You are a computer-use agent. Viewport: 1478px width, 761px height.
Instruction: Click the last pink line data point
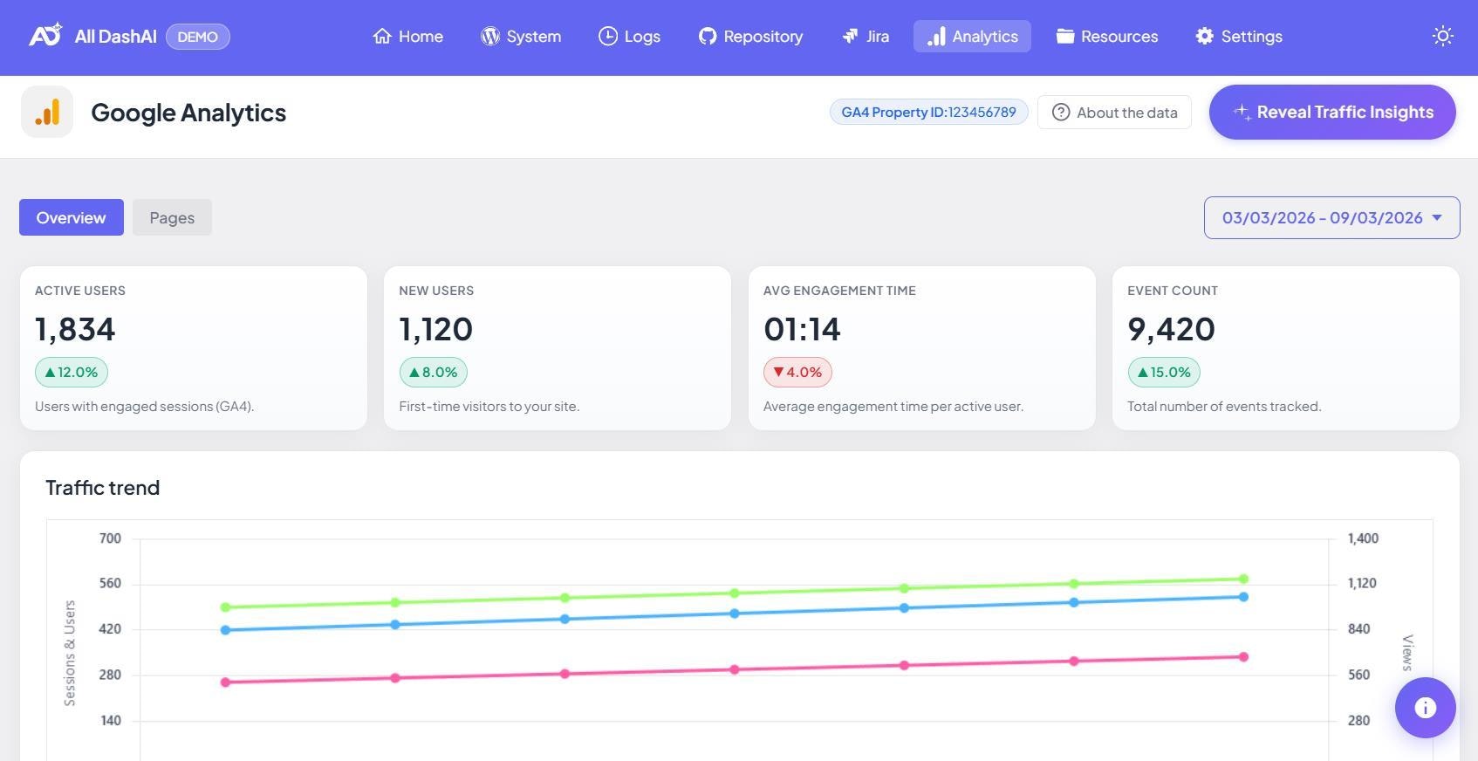[x=1243, y=657]
